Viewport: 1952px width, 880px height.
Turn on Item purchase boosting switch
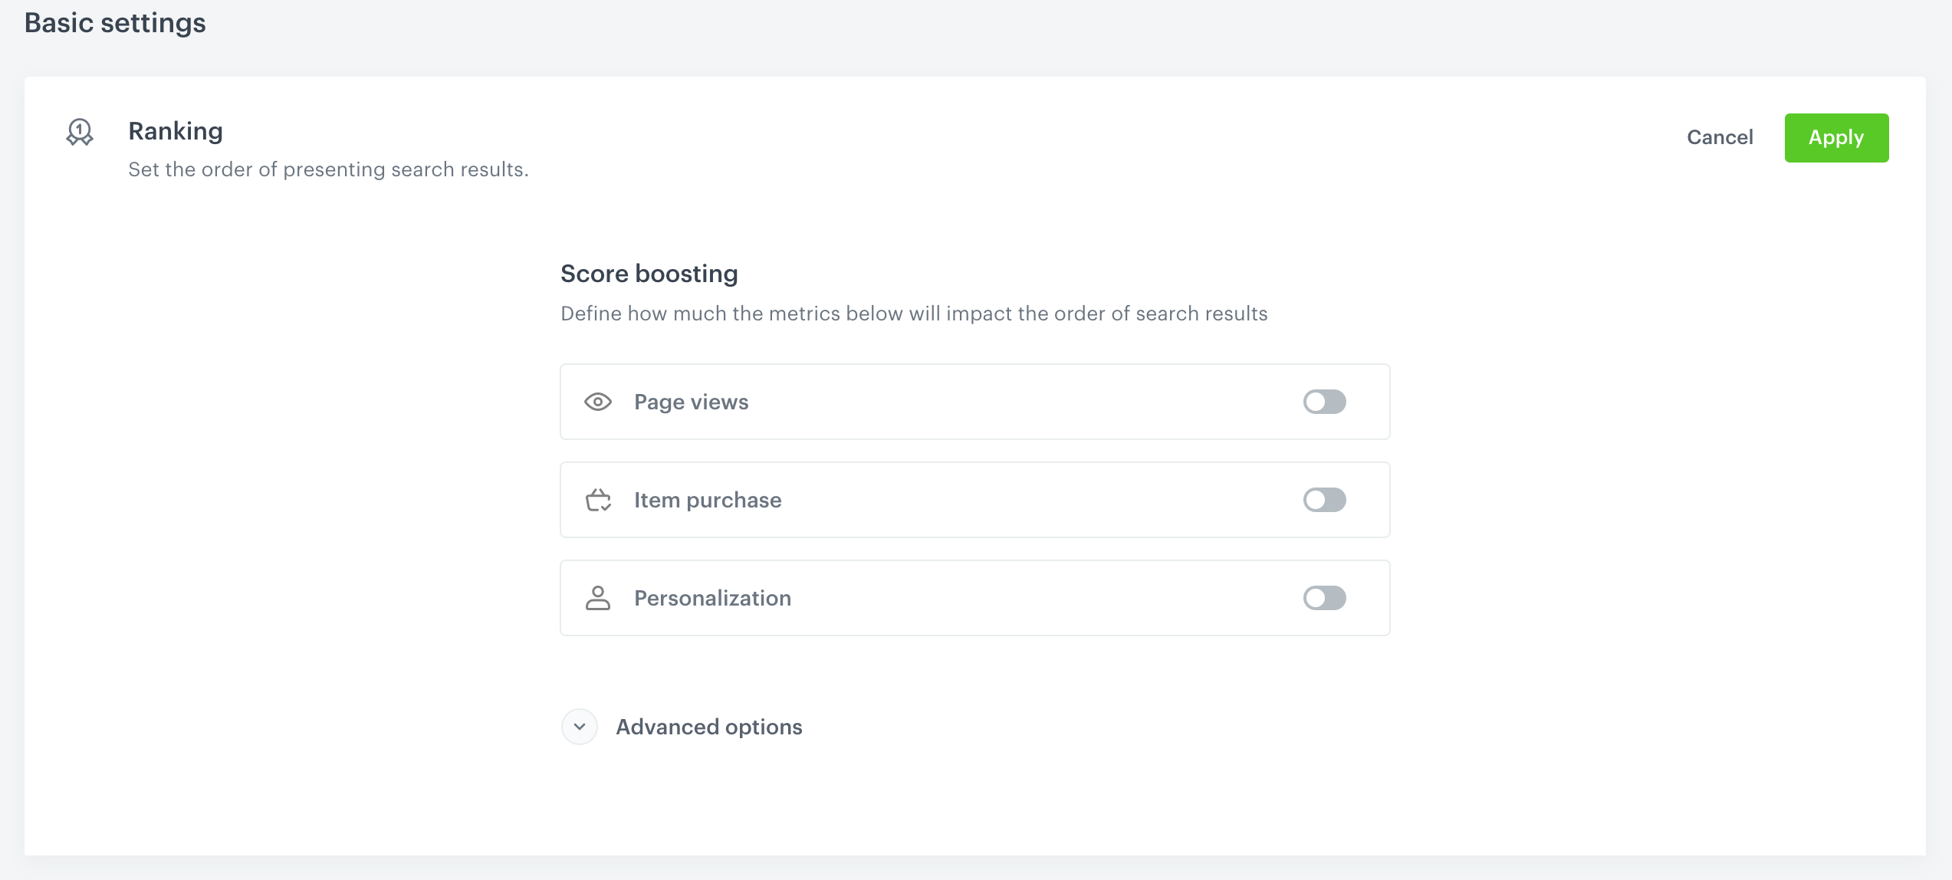point(1324,500)
